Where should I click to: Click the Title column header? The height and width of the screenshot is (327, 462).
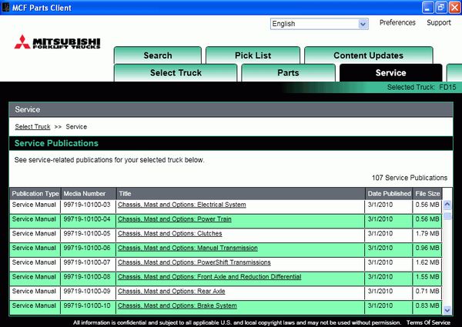coord(241,194)
